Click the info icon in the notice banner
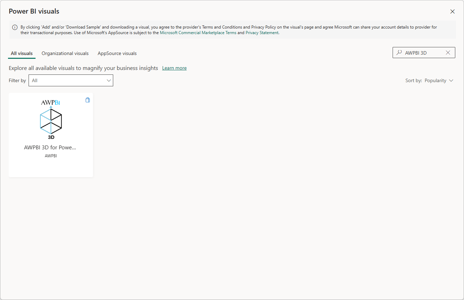Viewport: 464px width, 300px height. click(15, 27)
